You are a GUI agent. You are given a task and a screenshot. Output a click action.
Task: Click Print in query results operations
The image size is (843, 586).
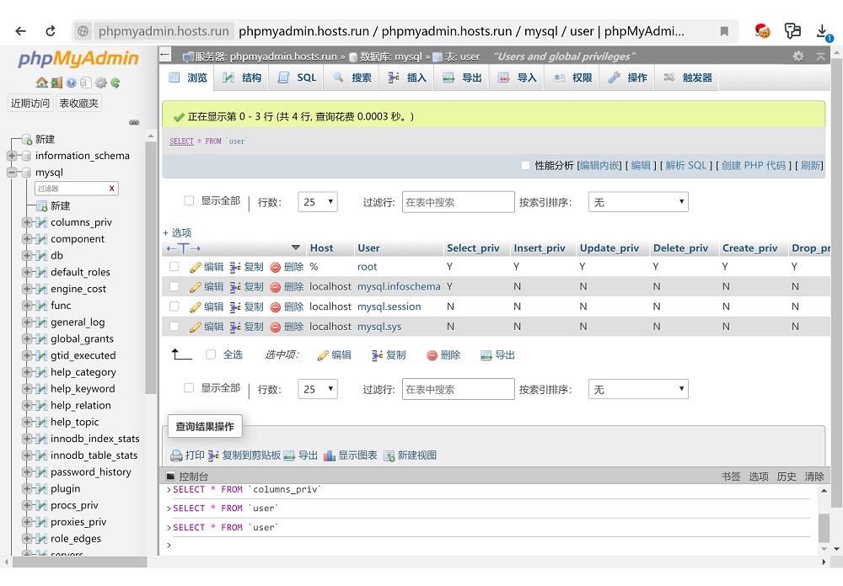click(188, 455)
